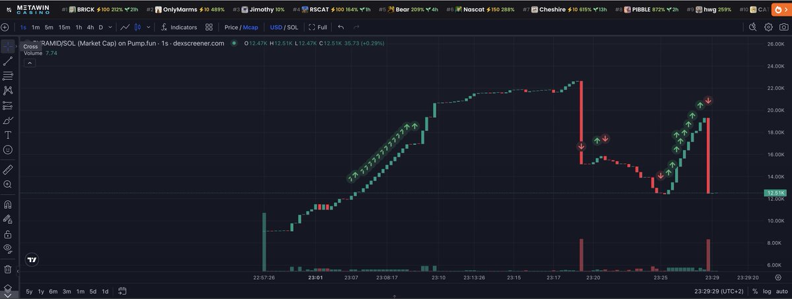Open the timezone menu 23:29:29 (UTC+2)
The height and width of the screenshot is (299, 792).
[719, 291]
